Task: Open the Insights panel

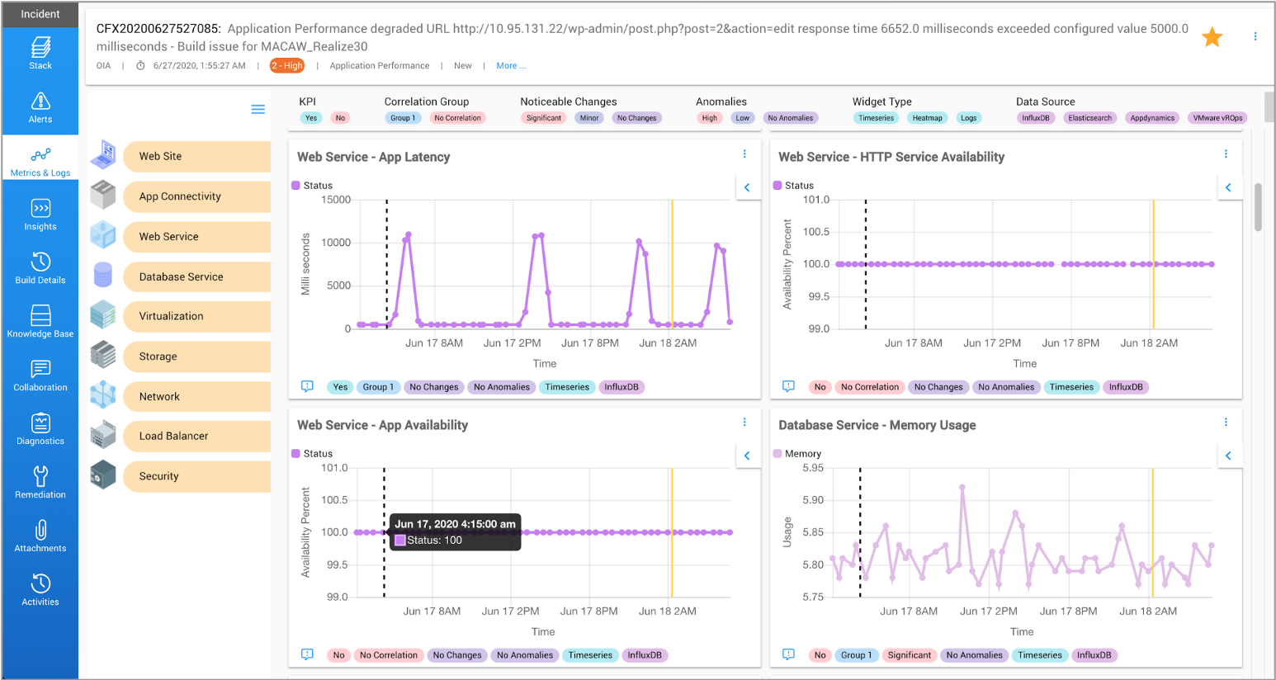Action: pos(40,214)
